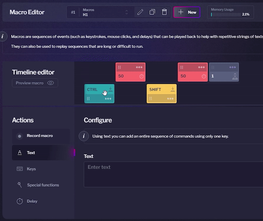263x221 pixels.
Task: Open options dots on the CTRL key block
Action: (108, 99)
